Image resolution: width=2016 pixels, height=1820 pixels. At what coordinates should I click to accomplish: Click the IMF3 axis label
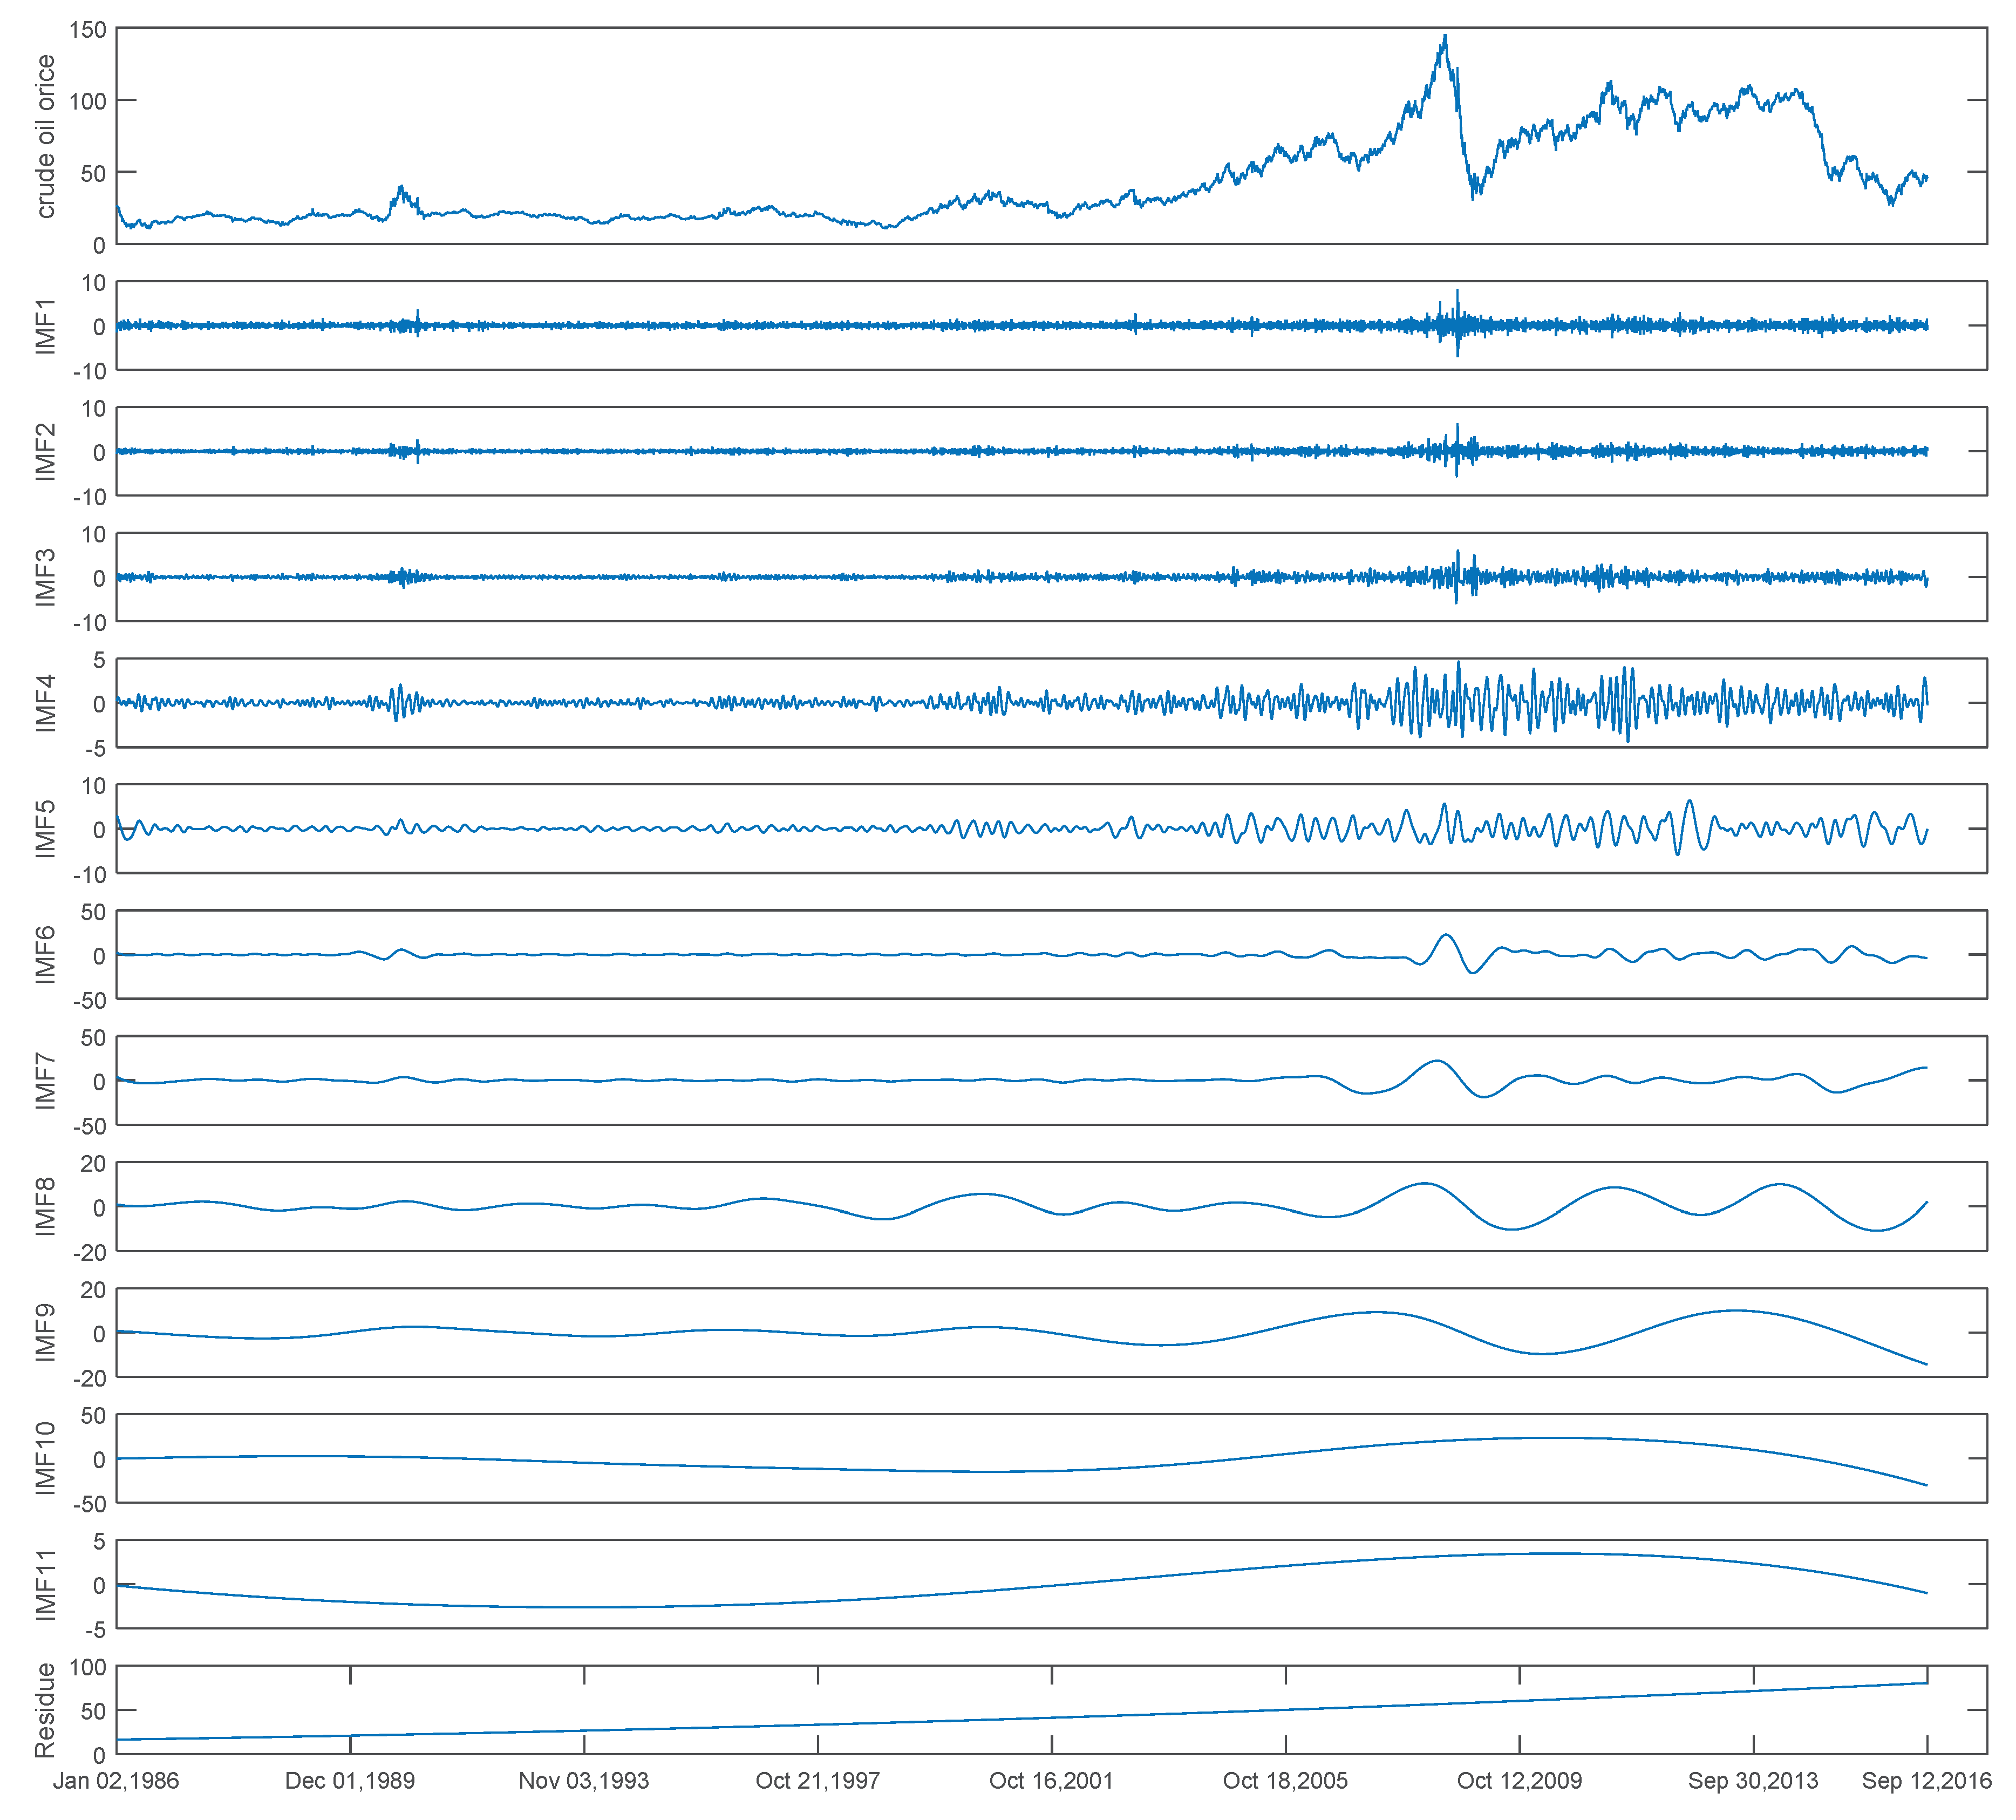tap(45, 577)
